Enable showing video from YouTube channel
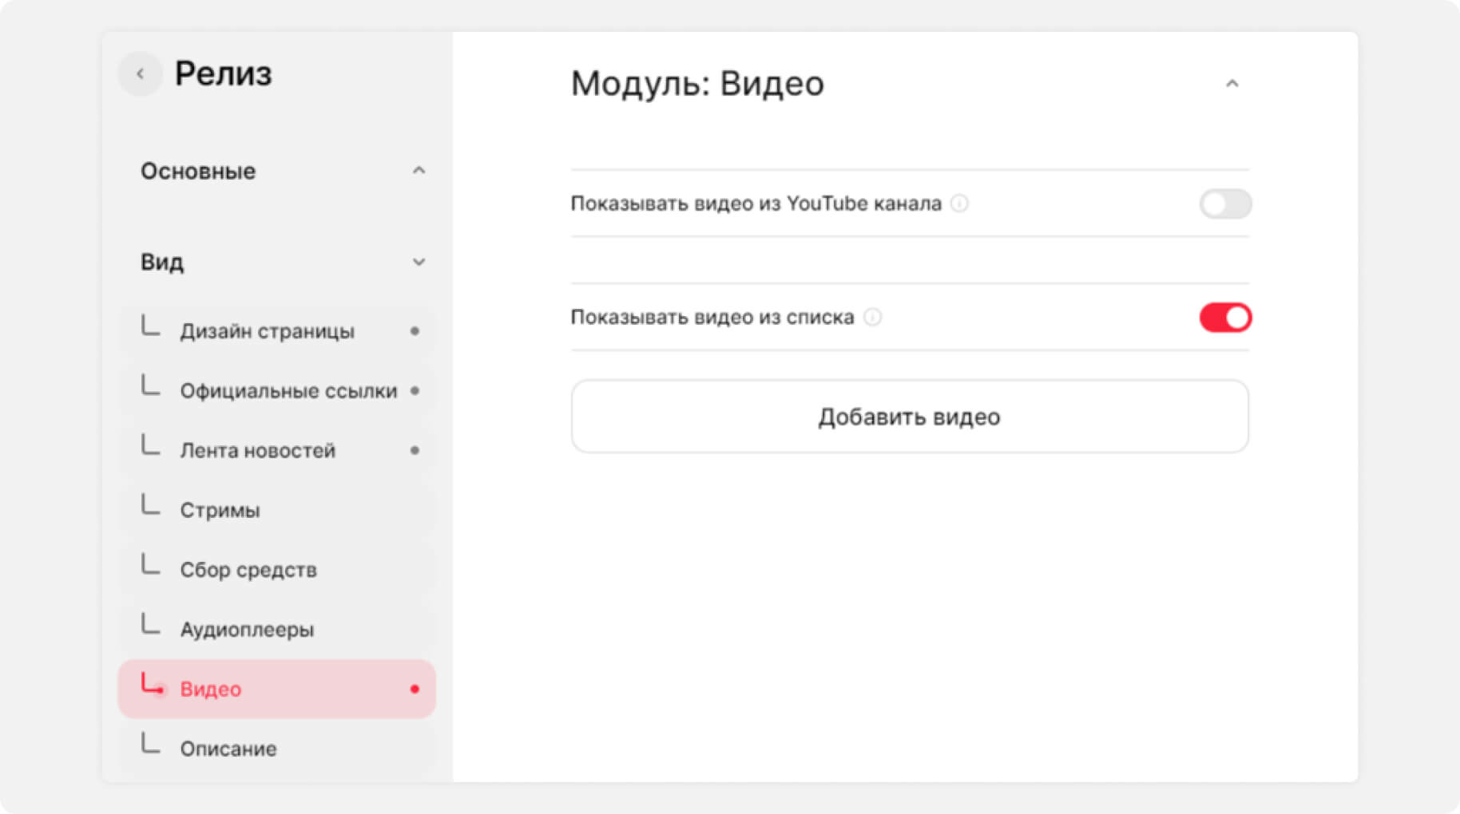The width and height of the screenshot is (1460, 814). coord(1224,204)
